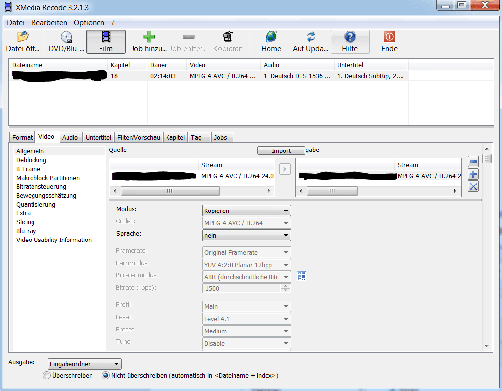
Task: Clear the output streams with X icon
Action: tap(473, 186)
